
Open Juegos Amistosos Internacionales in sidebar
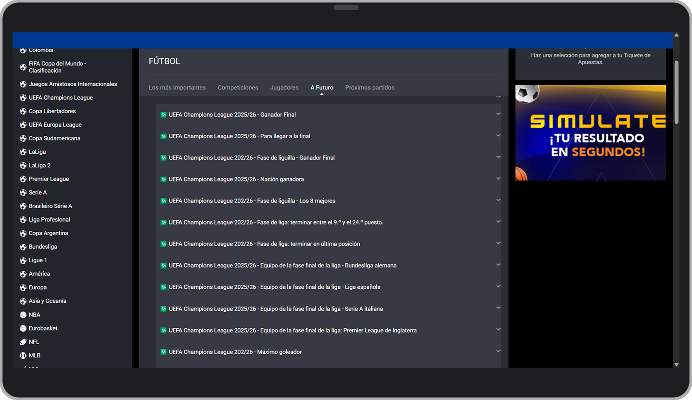click(x=73, y=84)
